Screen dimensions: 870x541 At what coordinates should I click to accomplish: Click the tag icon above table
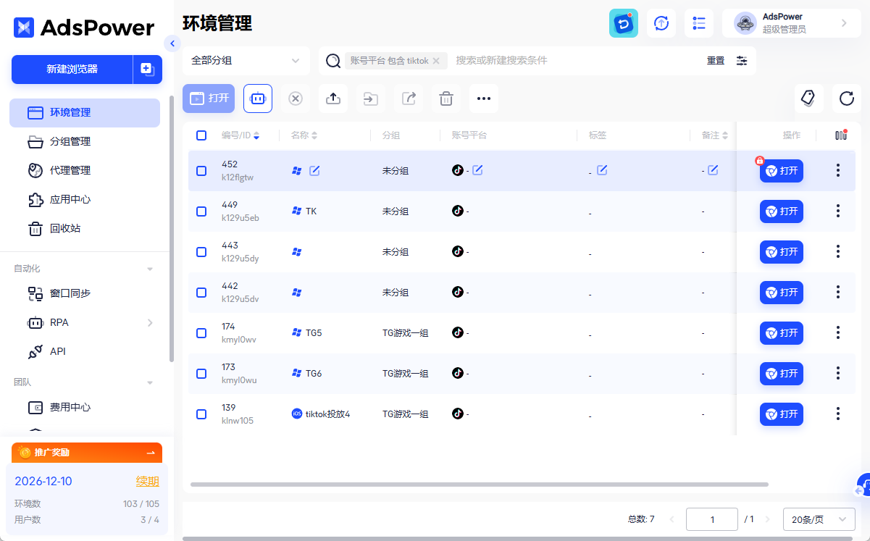[808, 98]
